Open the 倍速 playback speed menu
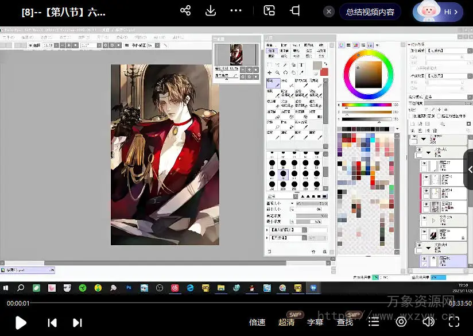The width and height of the screenshot is (473, 336). tap(257, 322)
